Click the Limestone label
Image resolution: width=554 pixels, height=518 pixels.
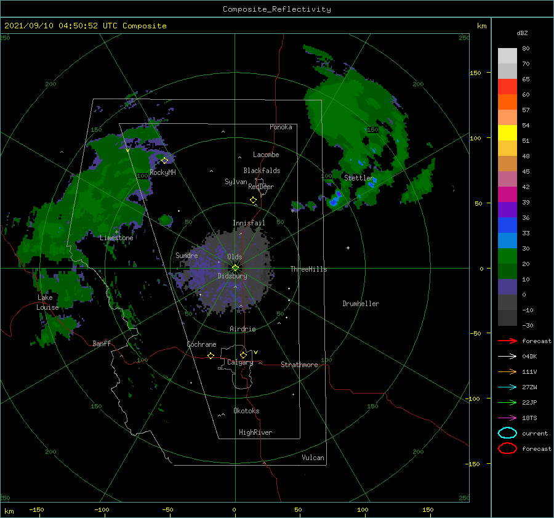(116, 238)
